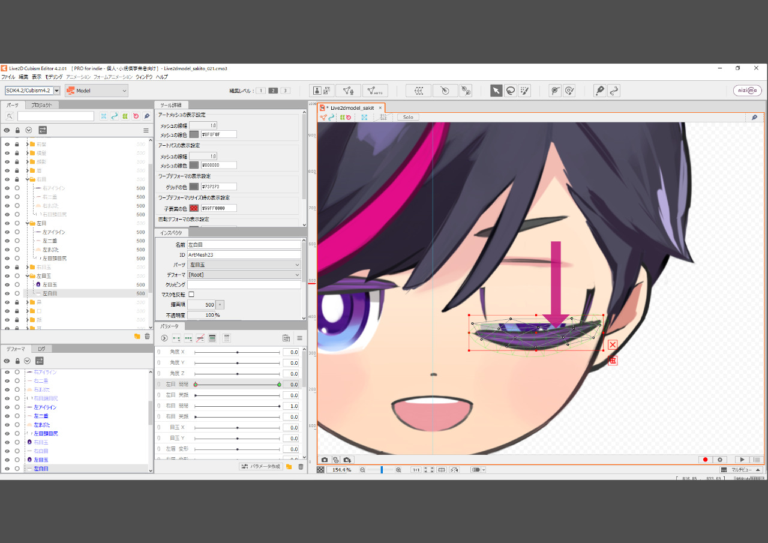Click zoom in magnifier on canvas
The image size is (768, 543).
click(398, 470)
